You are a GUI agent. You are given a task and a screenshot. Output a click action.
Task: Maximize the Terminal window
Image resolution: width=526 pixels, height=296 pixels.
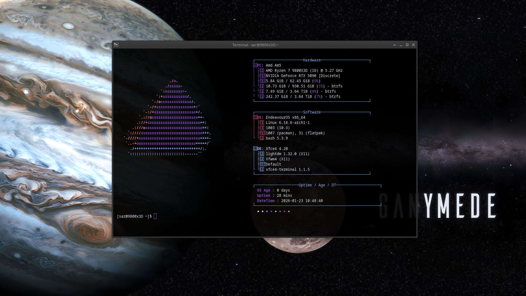[x=407, y=45]
